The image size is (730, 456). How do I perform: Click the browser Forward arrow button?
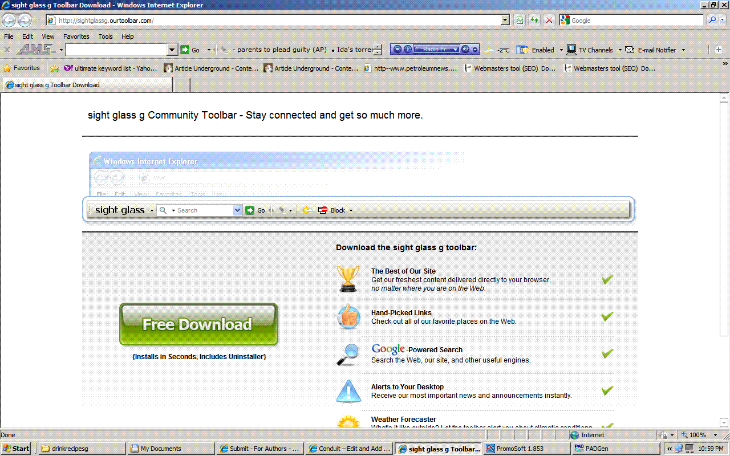tap(25, 21)
